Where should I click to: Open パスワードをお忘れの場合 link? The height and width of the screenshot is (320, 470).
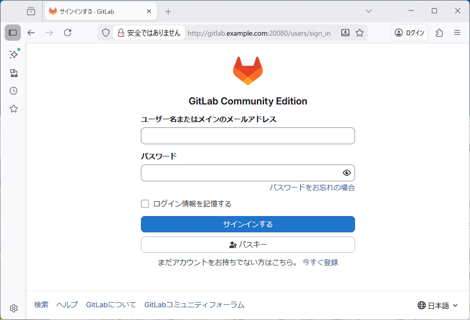312,188
